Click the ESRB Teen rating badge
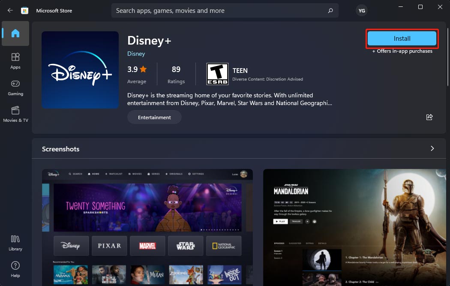 click(217, 74)
